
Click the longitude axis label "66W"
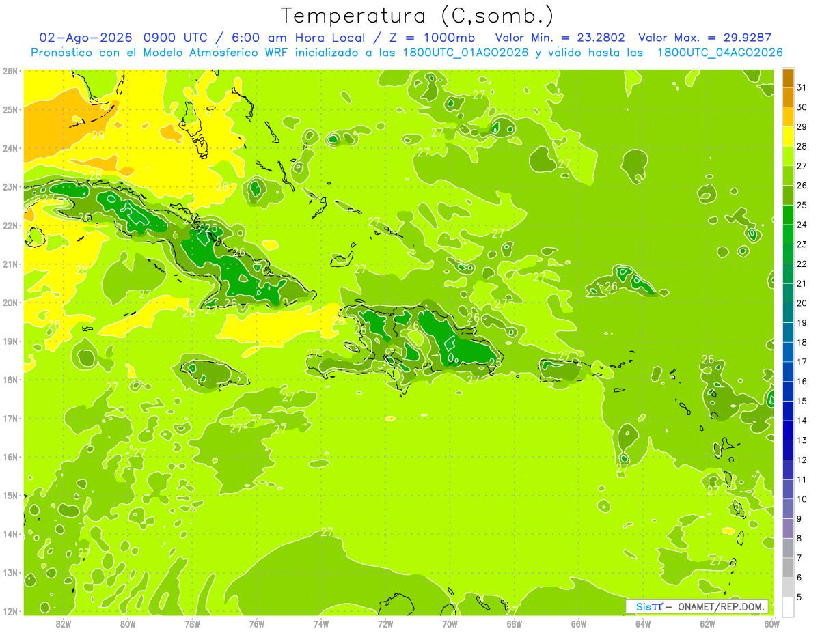(x=579, y=623)
